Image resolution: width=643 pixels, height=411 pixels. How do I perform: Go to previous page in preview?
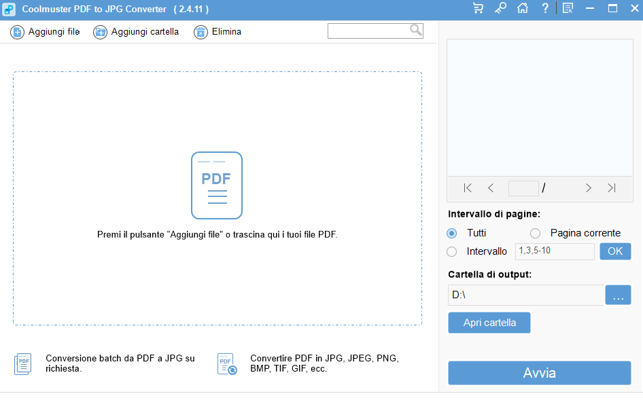coord(491,187)
